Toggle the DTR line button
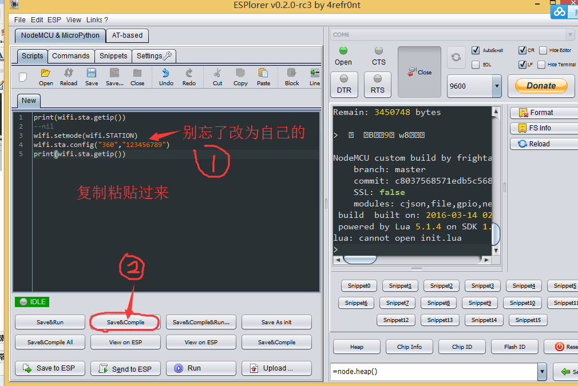578x386 pixels. [345, 84]
